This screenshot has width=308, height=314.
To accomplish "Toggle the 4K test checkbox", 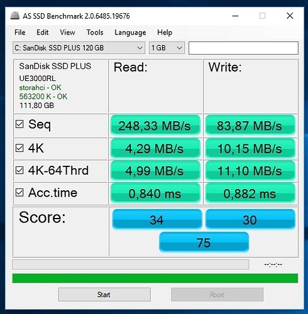I will (19, 148).
